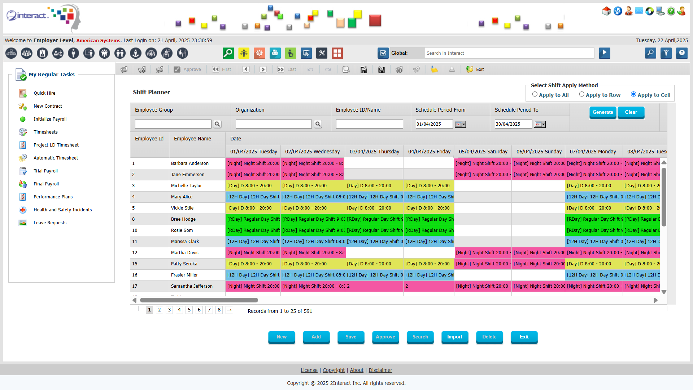Click the toolbar search preview icon
693x391 pixels.
[x=346, y=69]
